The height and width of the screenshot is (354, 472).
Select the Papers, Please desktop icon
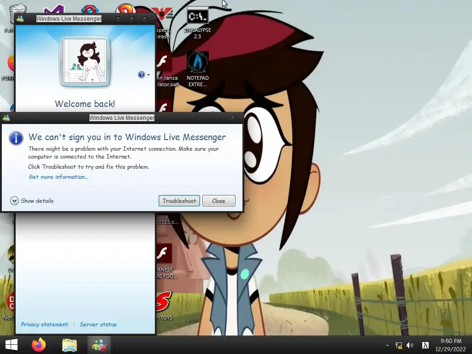point(164,23)
